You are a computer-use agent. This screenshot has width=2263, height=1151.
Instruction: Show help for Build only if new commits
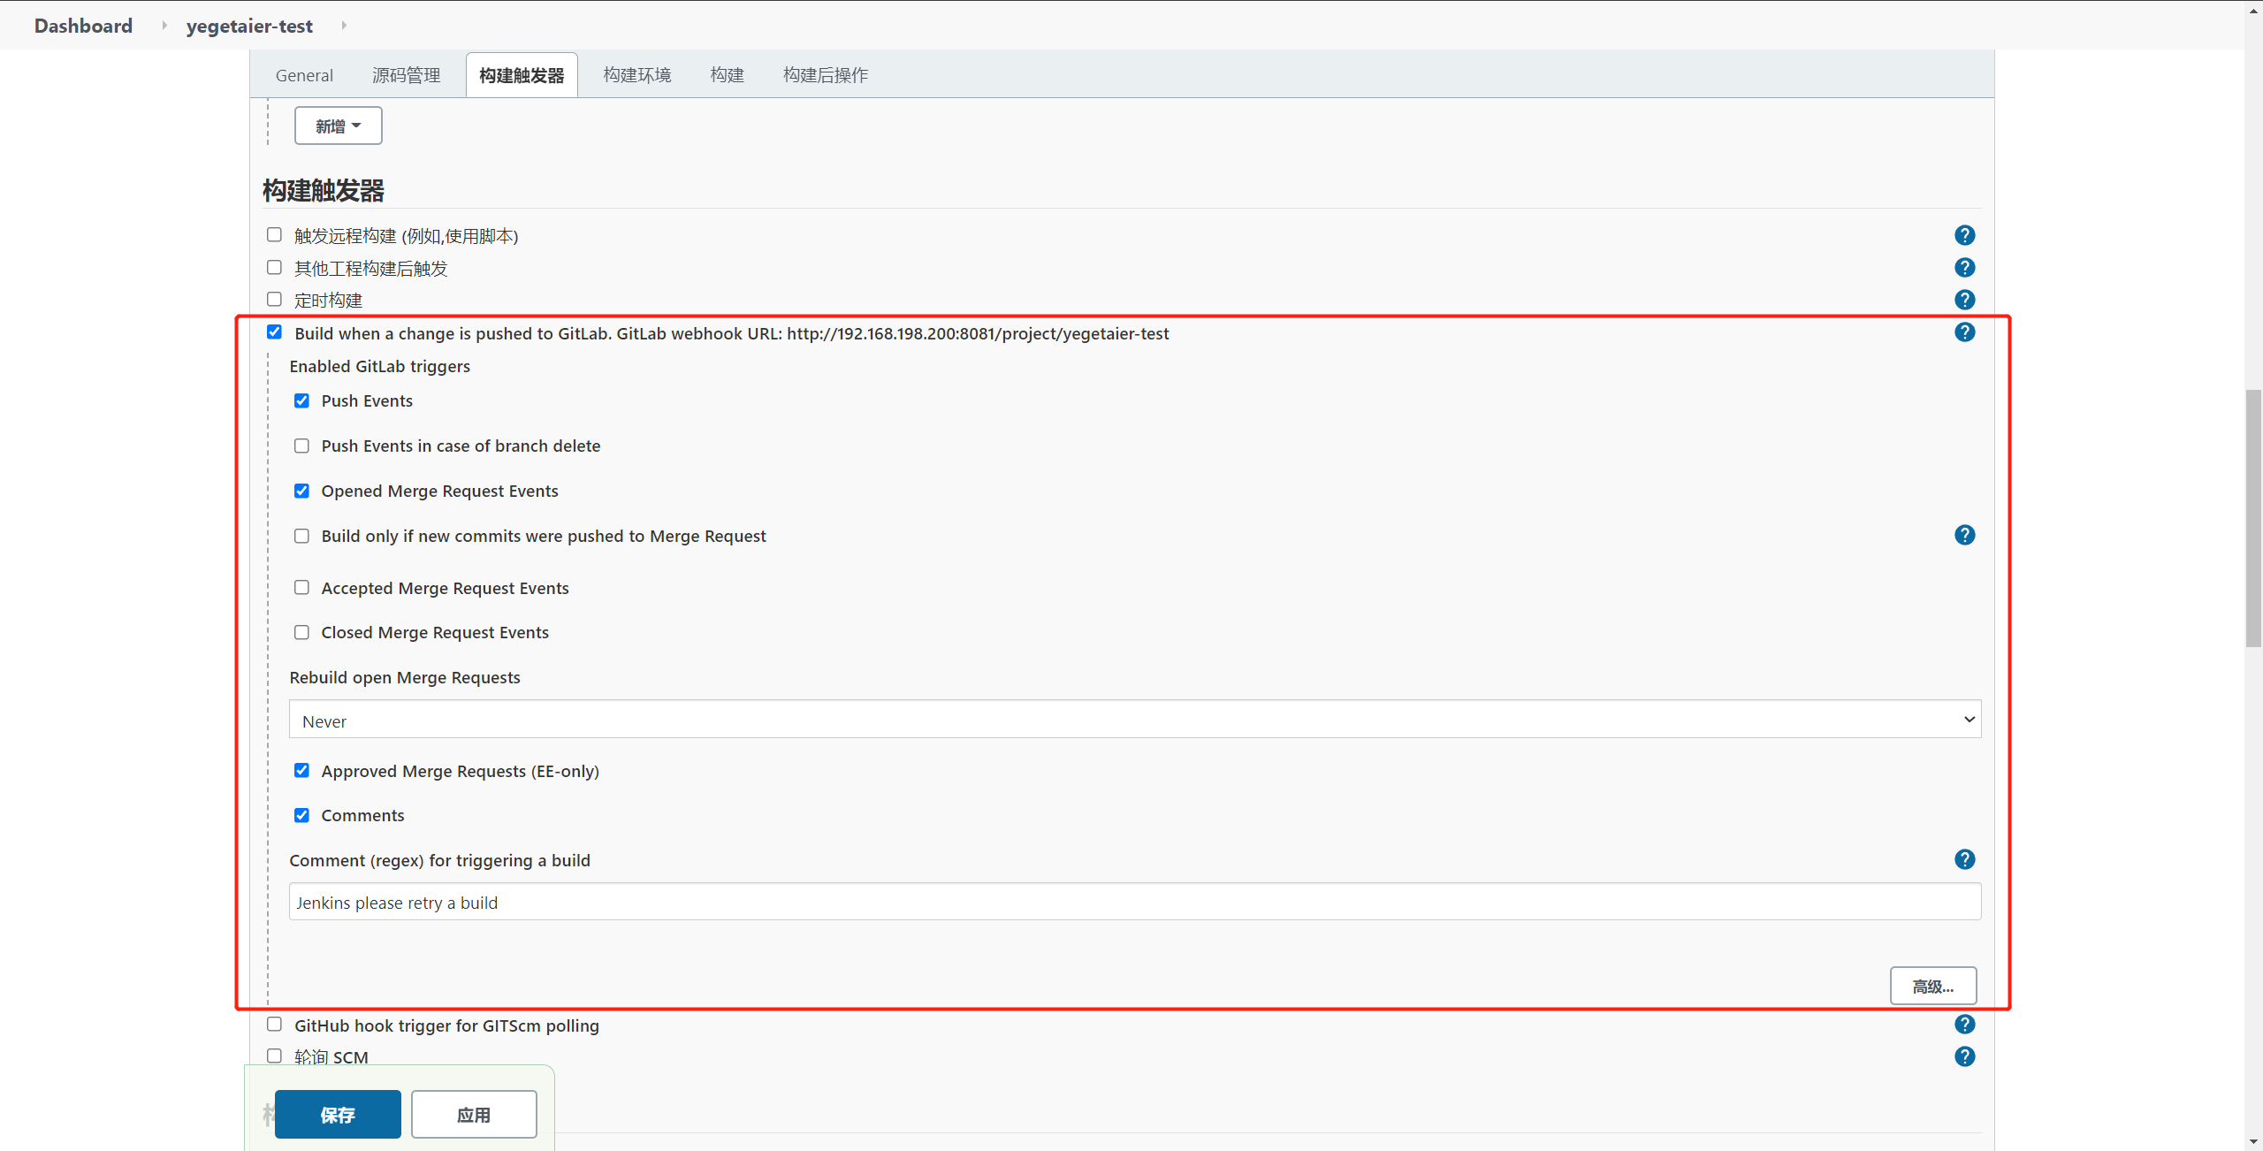click(1964, 535)
